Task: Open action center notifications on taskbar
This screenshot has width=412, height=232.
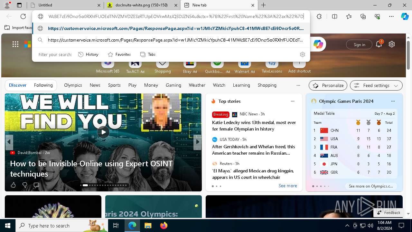Action: tap(401, 226)
